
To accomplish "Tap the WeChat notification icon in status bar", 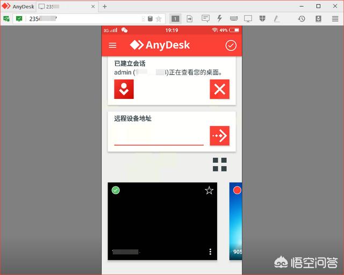I will 124,30.
